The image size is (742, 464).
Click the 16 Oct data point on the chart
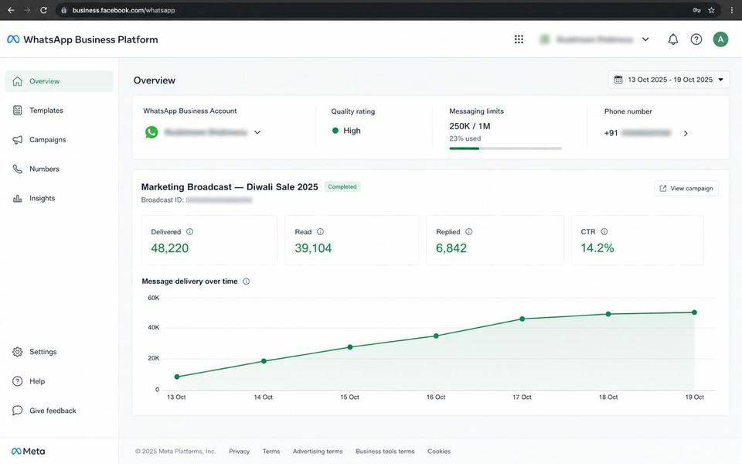(436, 336)
